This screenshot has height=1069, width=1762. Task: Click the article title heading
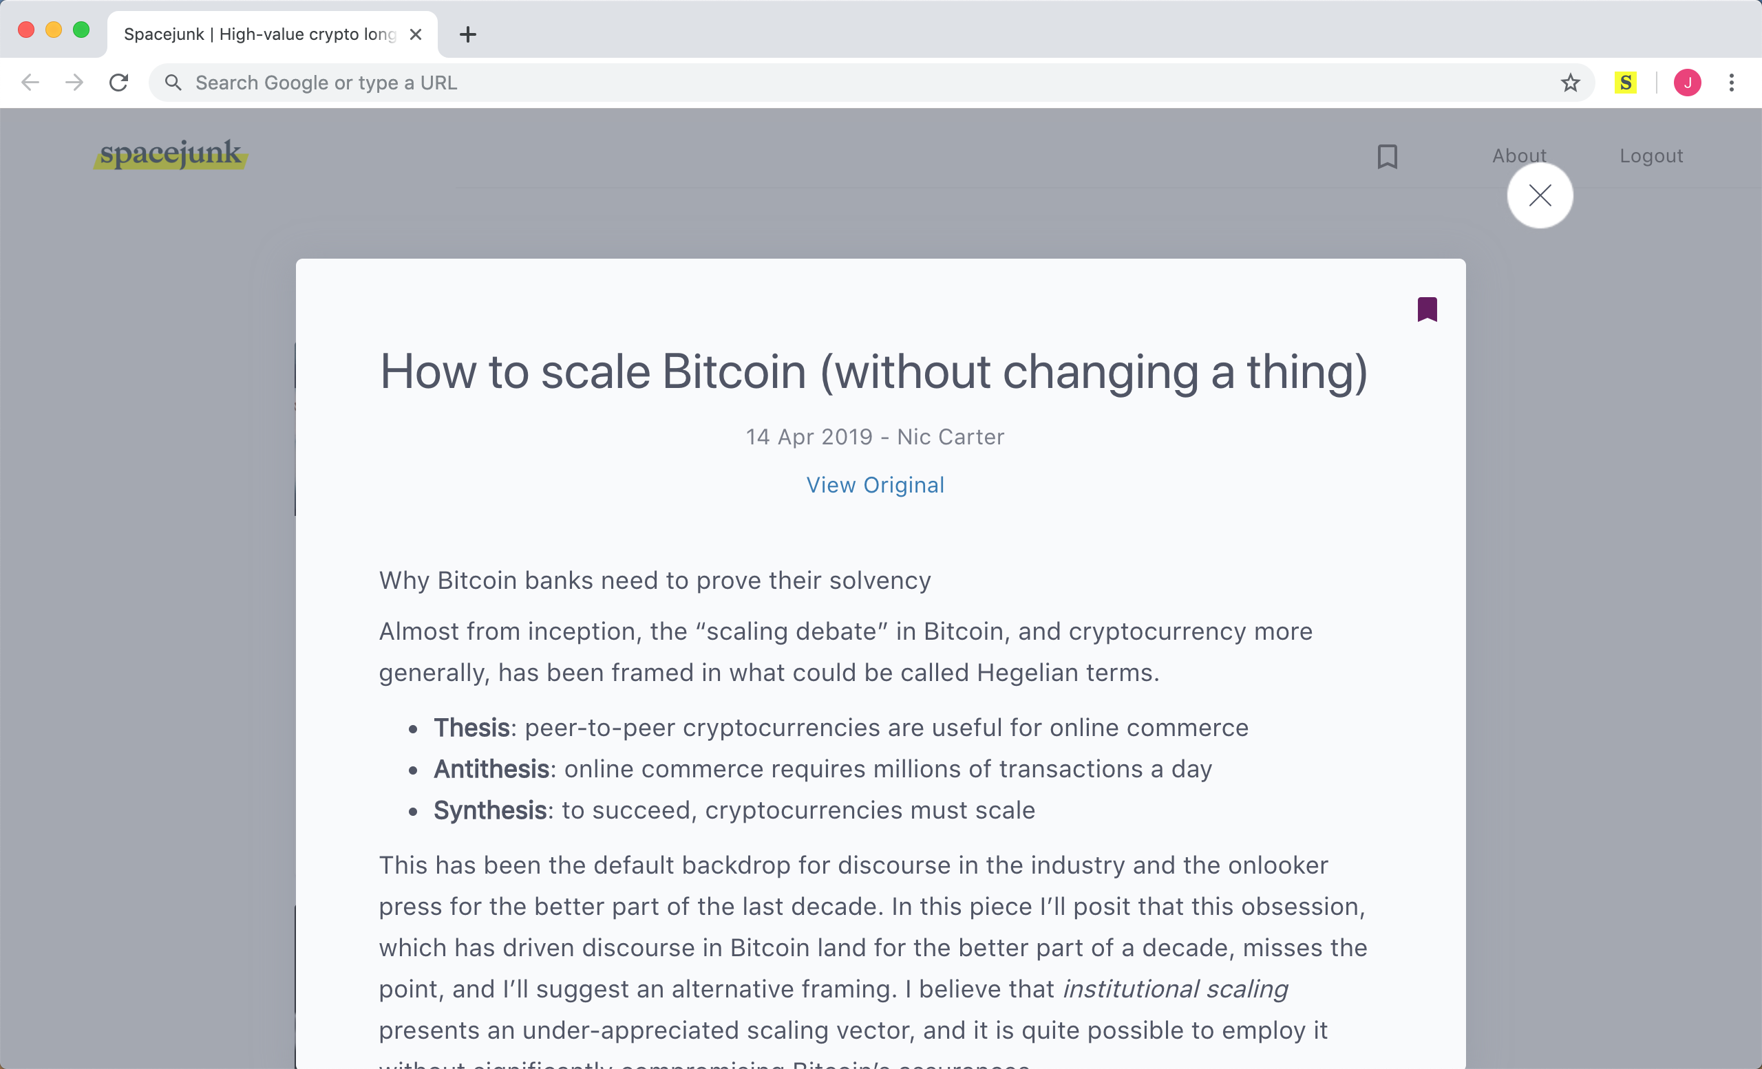point(873,371)
